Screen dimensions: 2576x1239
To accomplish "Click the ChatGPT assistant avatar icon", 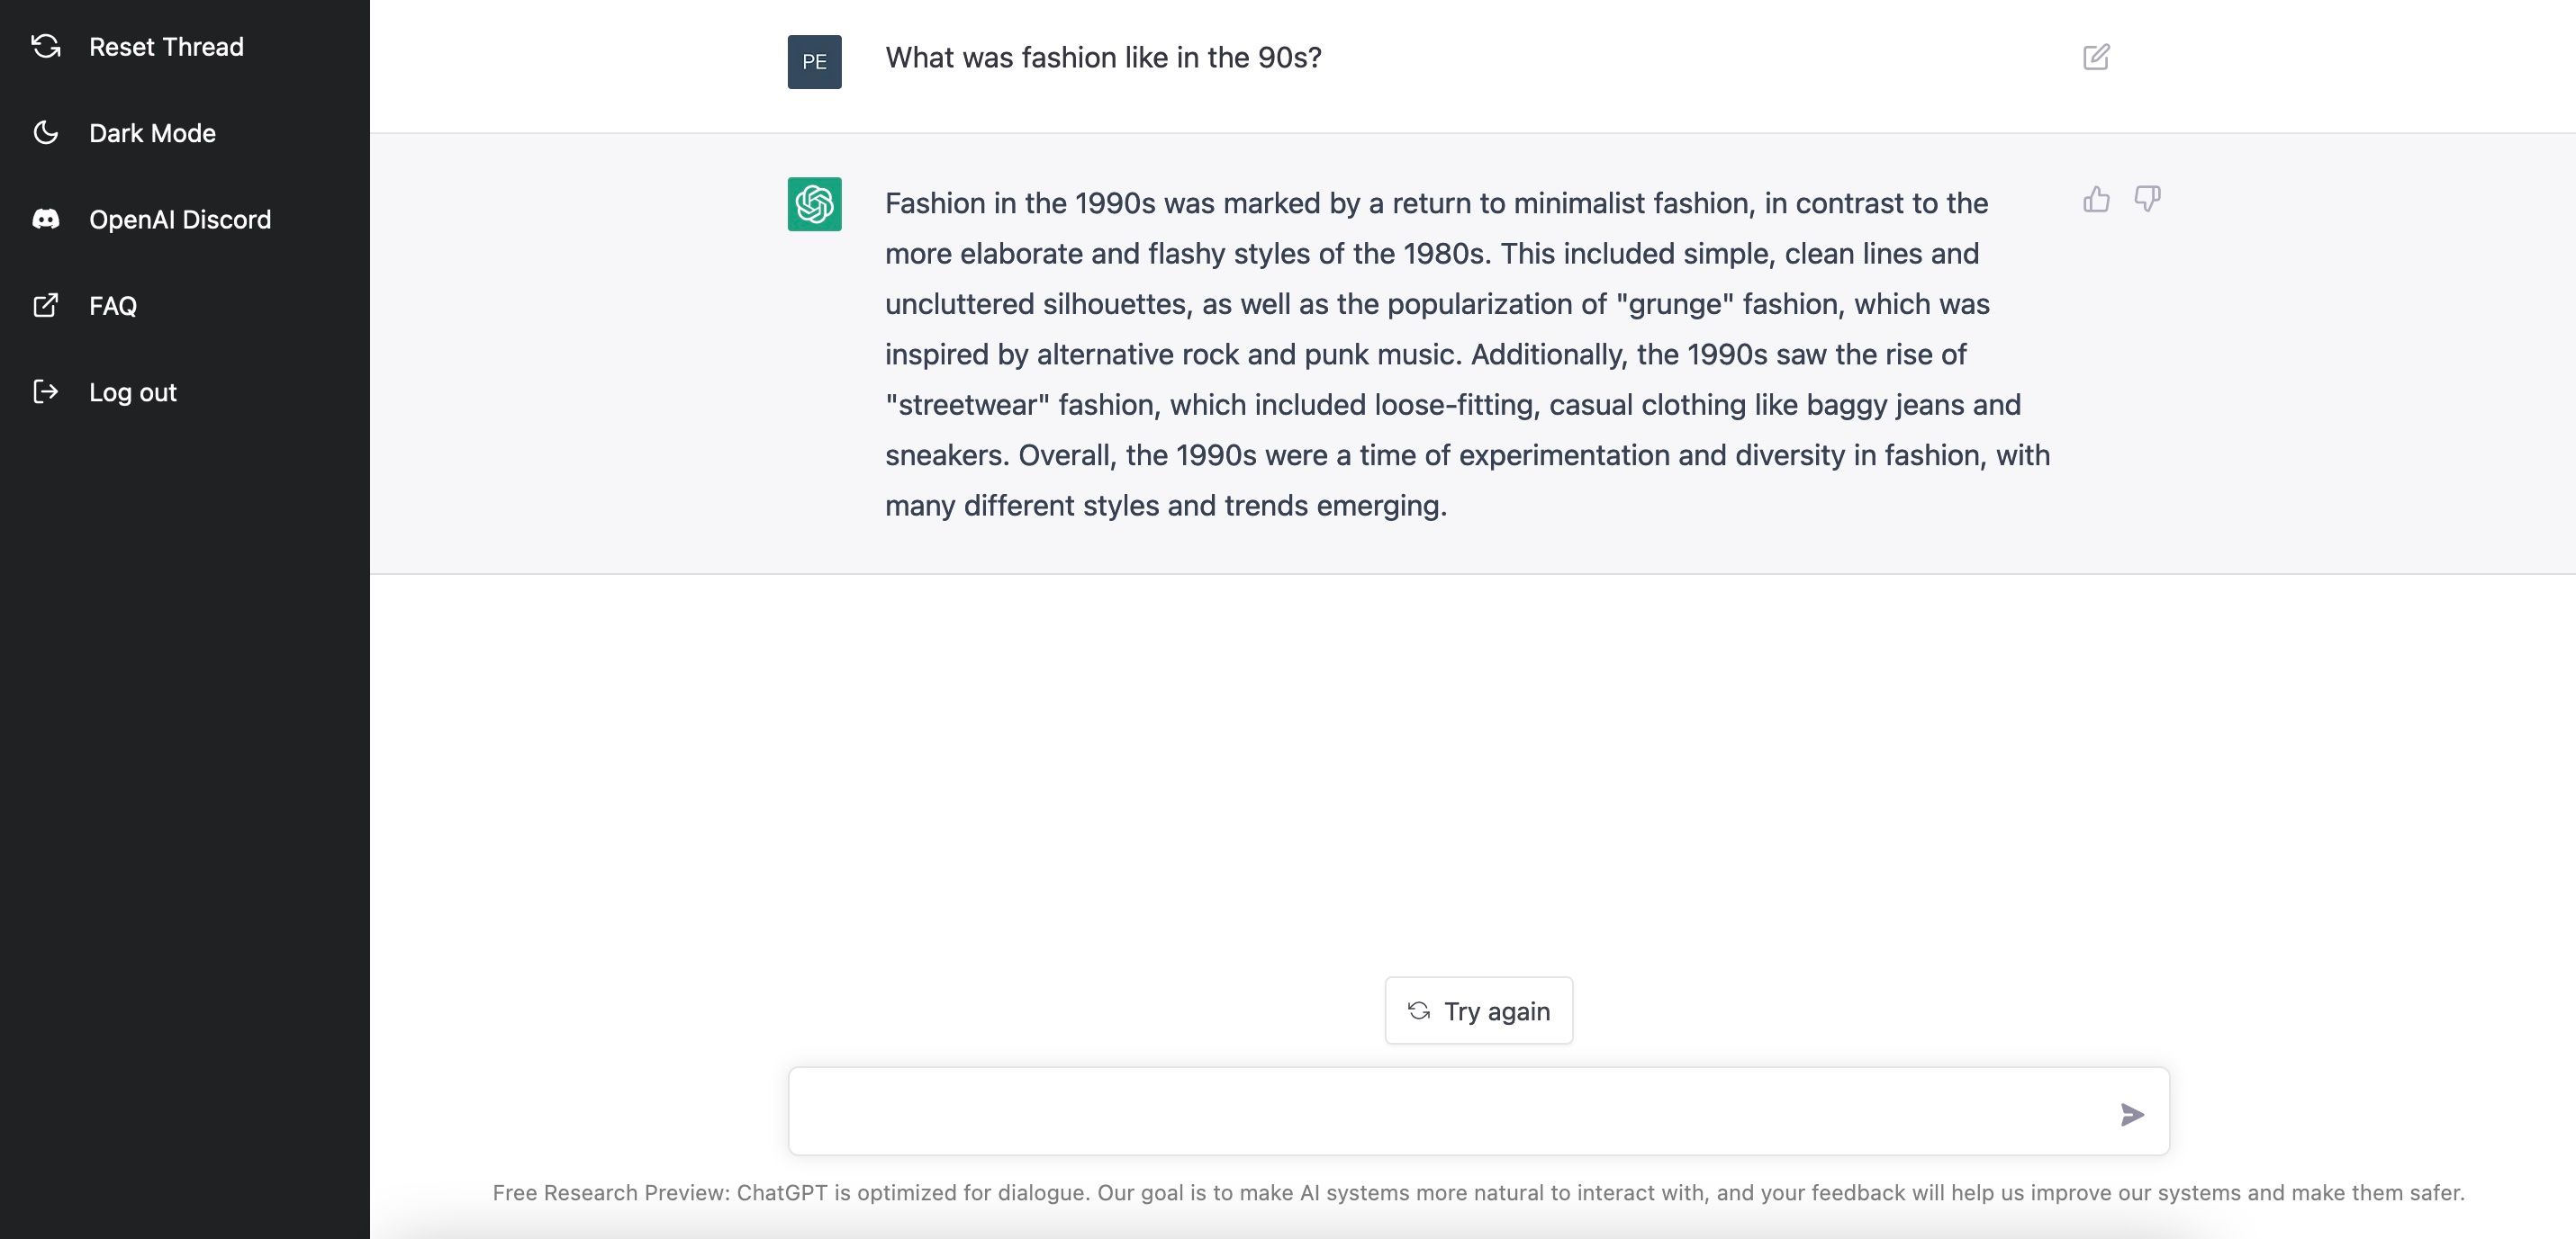I will [x=815, y=203].
